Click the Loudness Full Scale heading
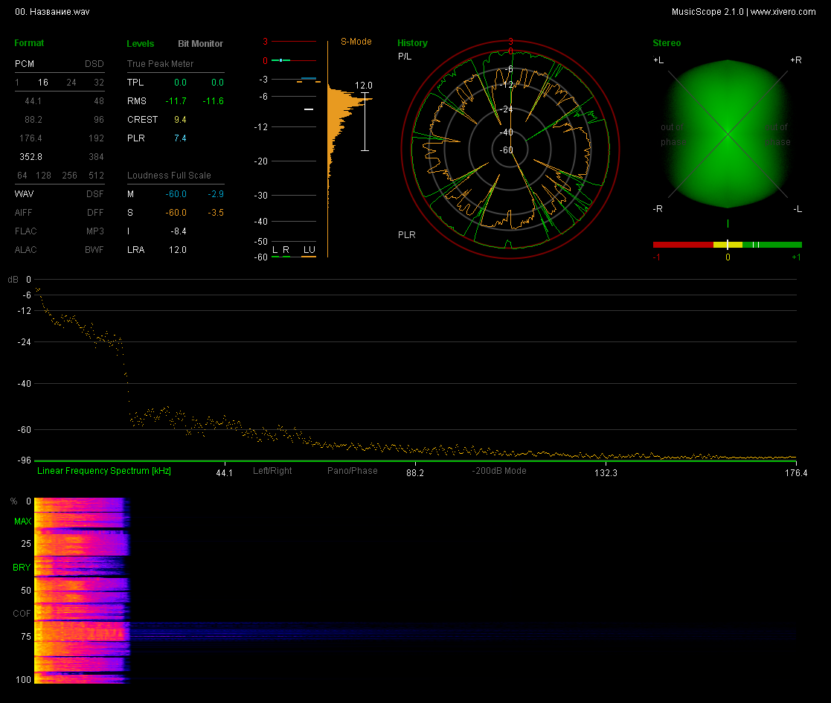Screen dimensions: 831x703 point(169,176)
